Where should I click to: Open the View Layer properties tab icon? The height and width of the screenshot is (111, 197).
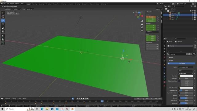(x=164, y=51)
